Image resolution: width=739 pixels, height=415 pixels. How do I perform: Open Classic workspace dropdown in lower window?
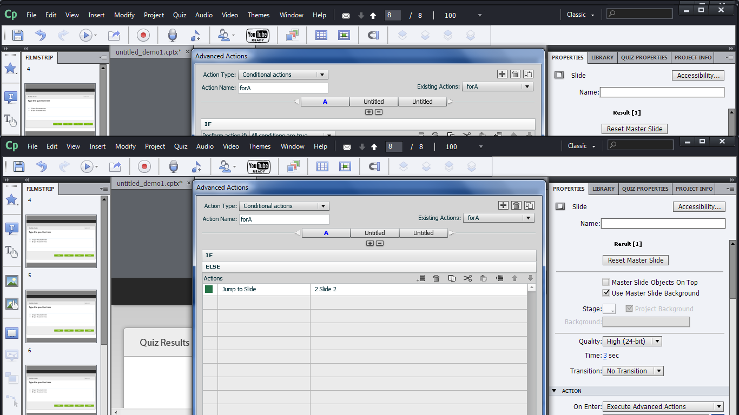point(582,146)
